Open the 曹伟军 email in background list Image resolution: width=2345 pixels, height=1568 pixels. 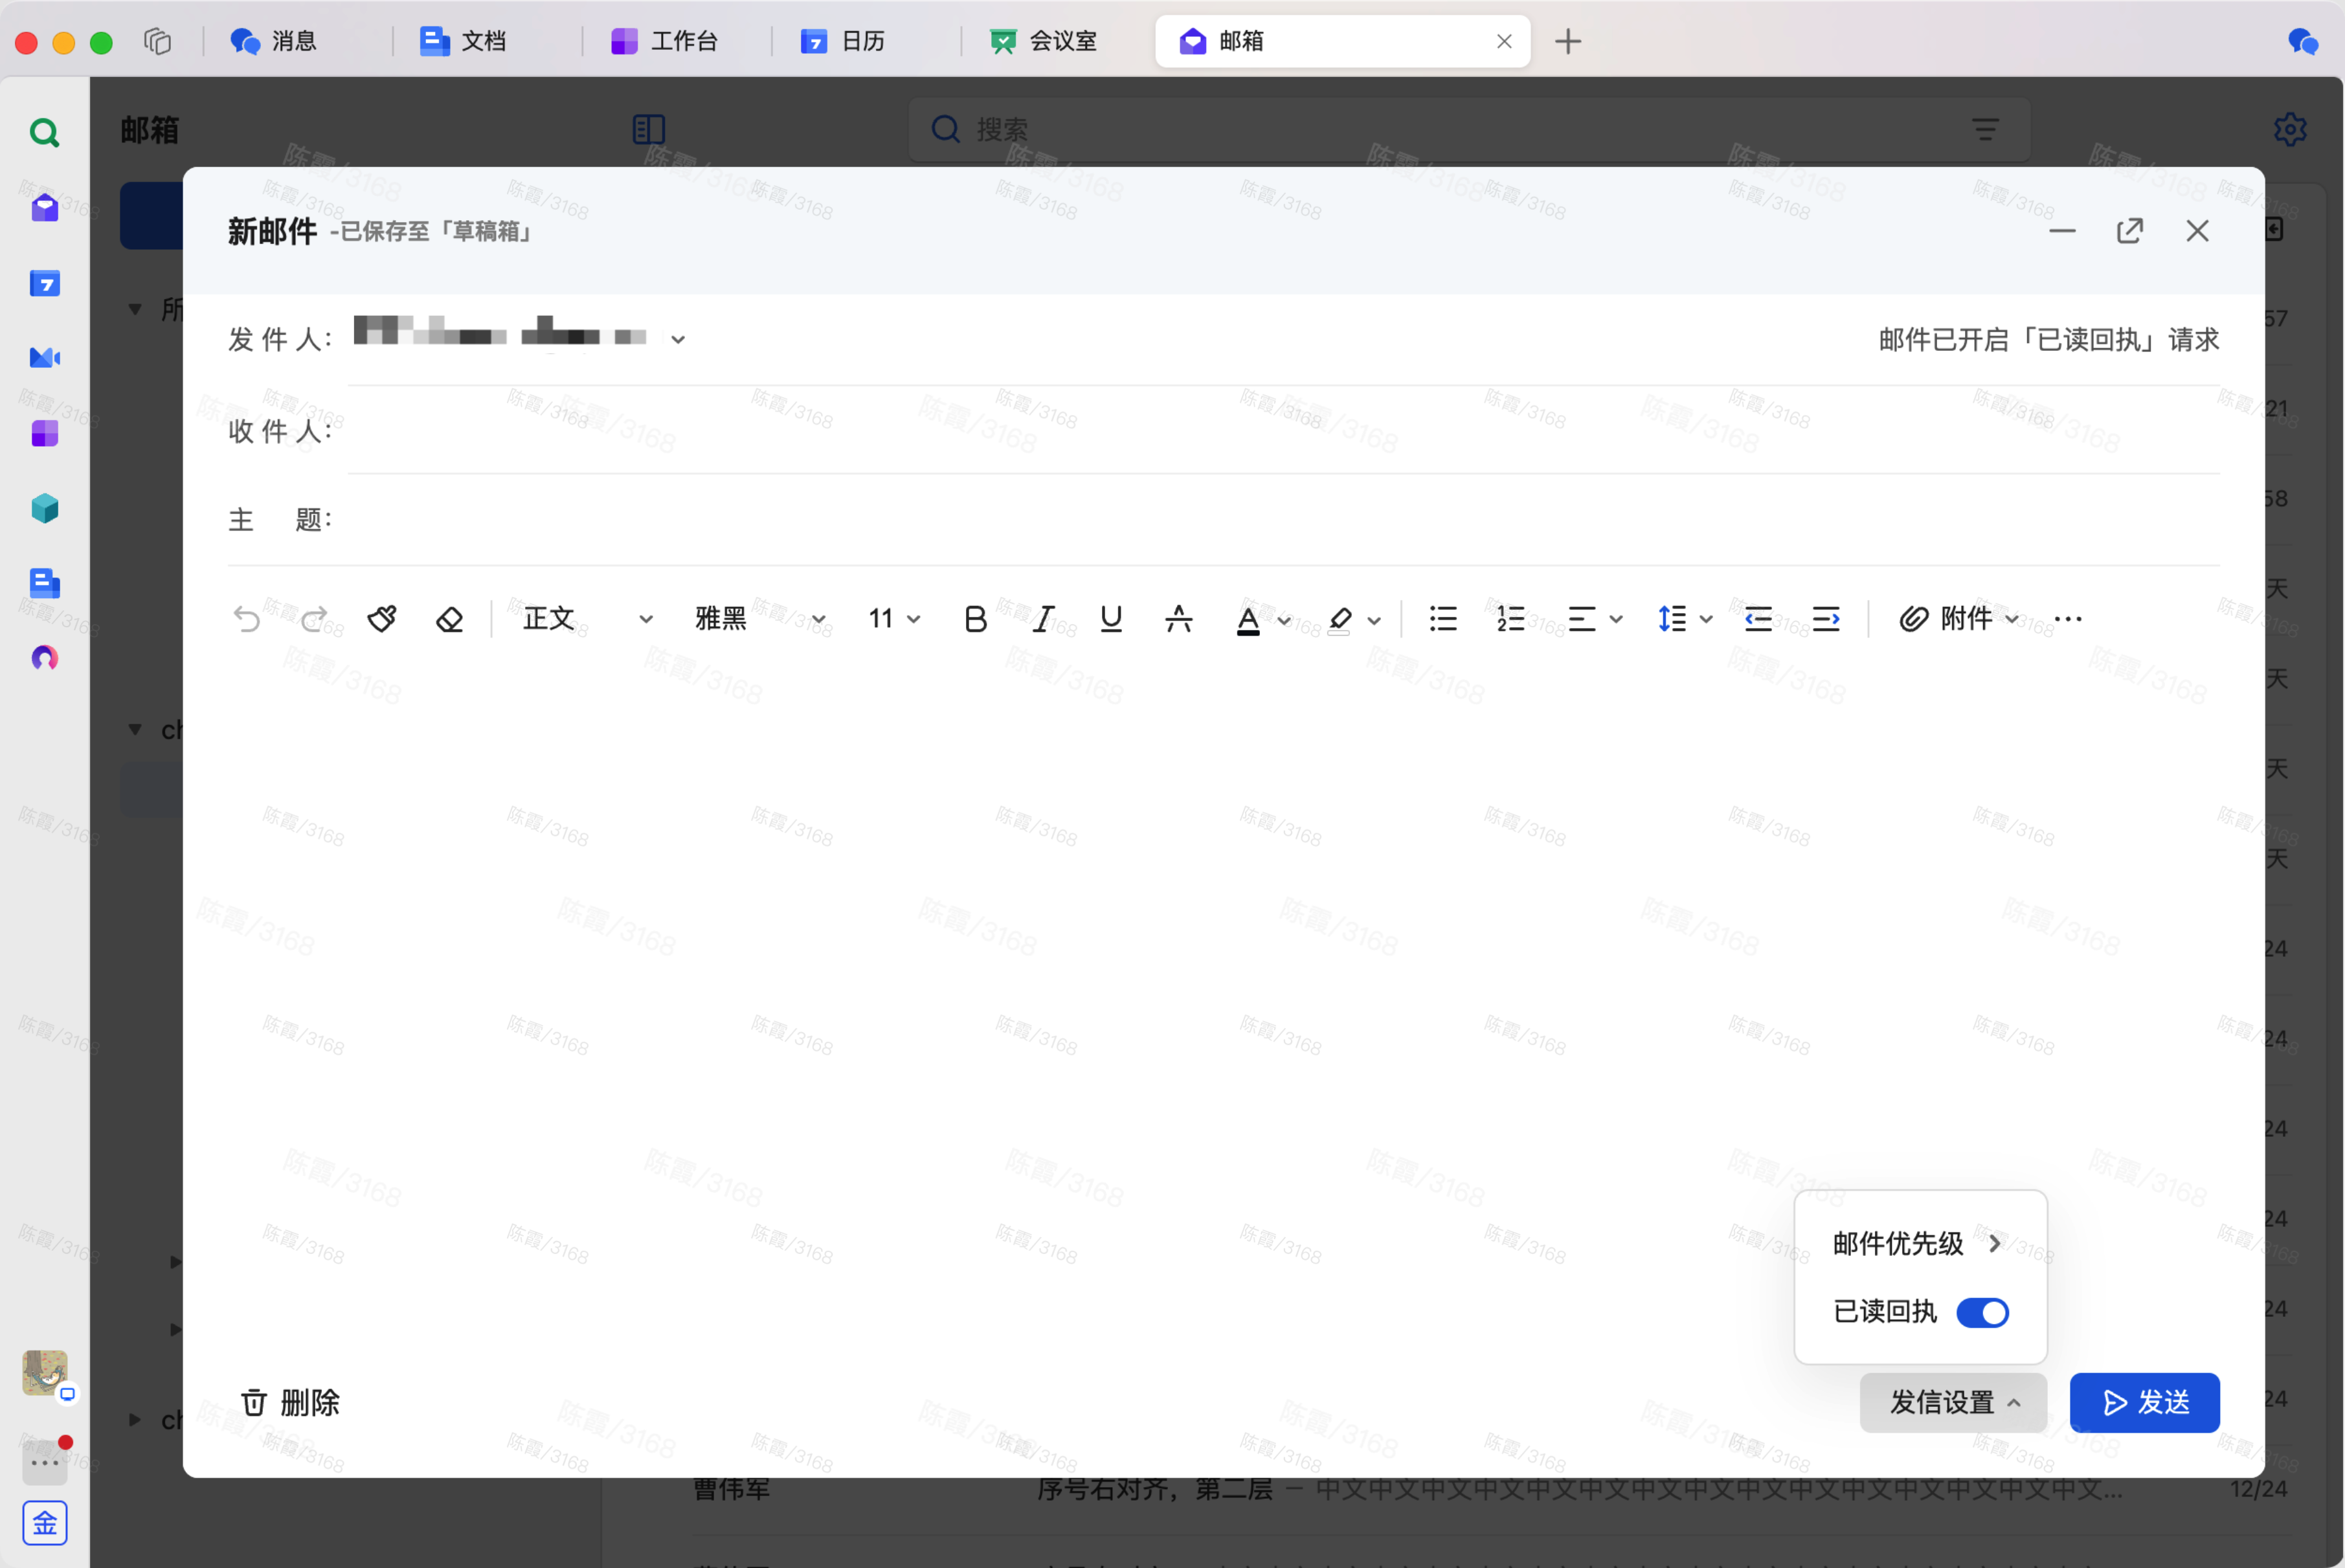tap(1490, 1489)
